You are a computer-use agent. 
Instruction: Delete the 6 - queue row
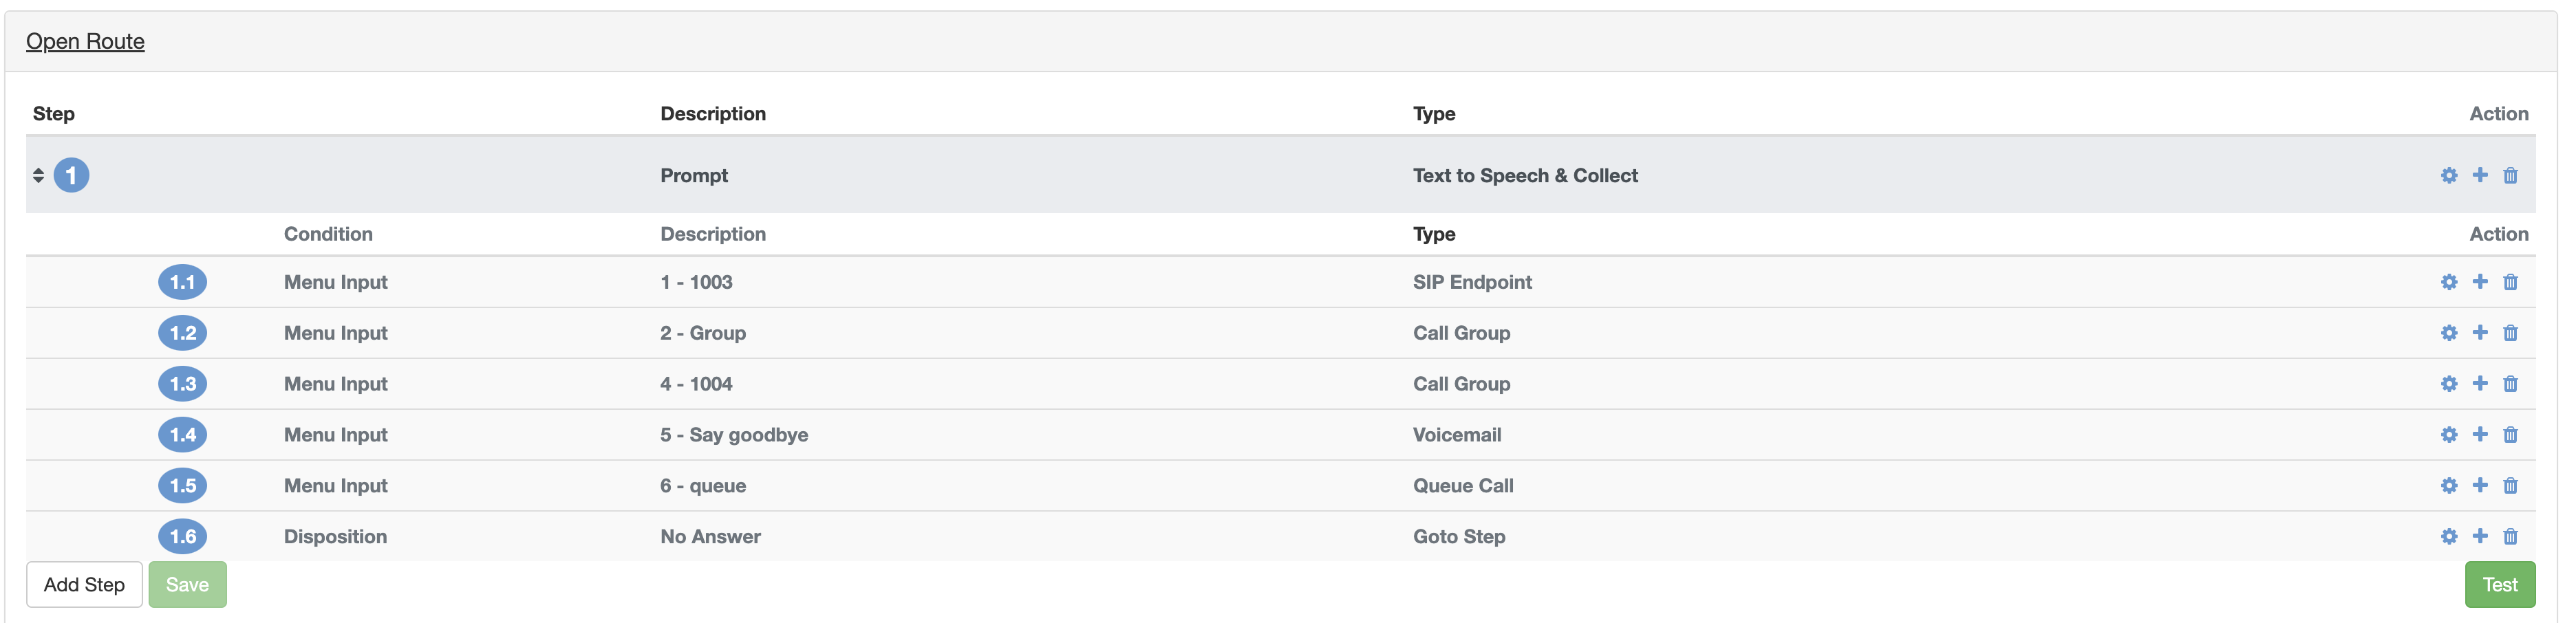[x=2510, y=486]
